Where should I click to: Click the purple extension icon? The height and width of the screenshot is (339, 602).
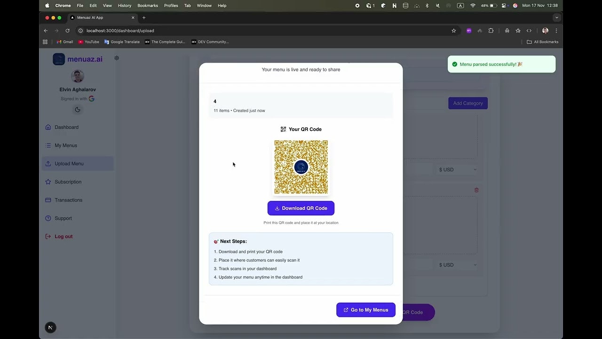click(469, 31)
